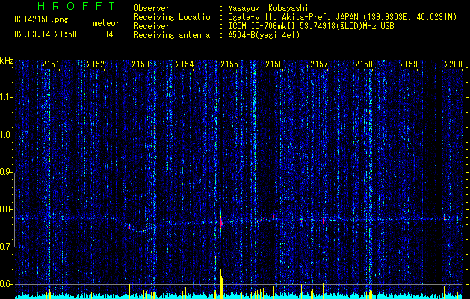Screen dimensions: 470x299
Task: Click time marker 2157
Action: 319,64
